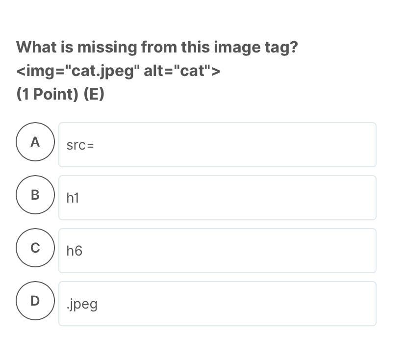Select the circle labeled A
This screenshot has height=363, width=406.
[x=35, y=142]
